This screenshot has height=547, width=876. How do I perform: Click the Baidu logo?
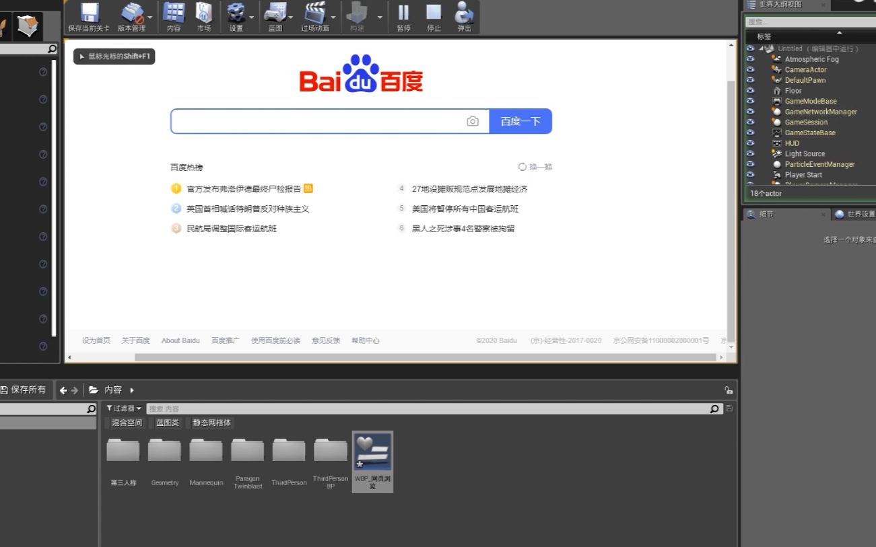click(361, 74)
